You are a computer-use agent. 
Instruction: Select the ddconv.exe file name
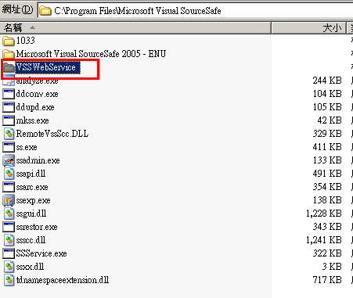click(37, 94)
